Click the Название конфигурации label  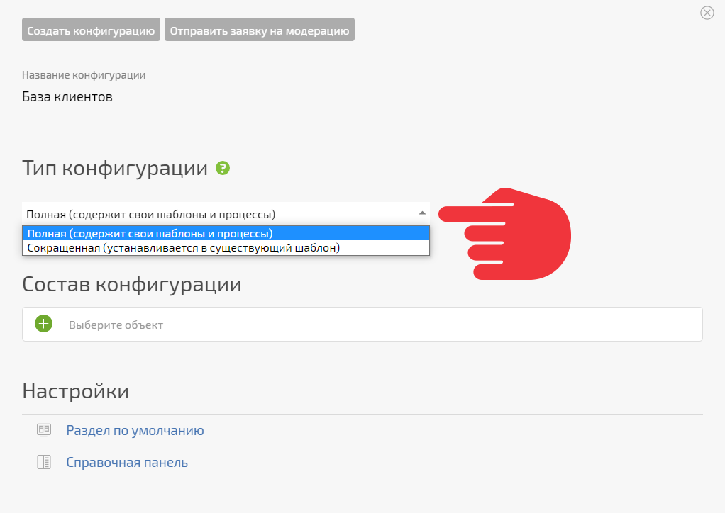click(84, 75)
